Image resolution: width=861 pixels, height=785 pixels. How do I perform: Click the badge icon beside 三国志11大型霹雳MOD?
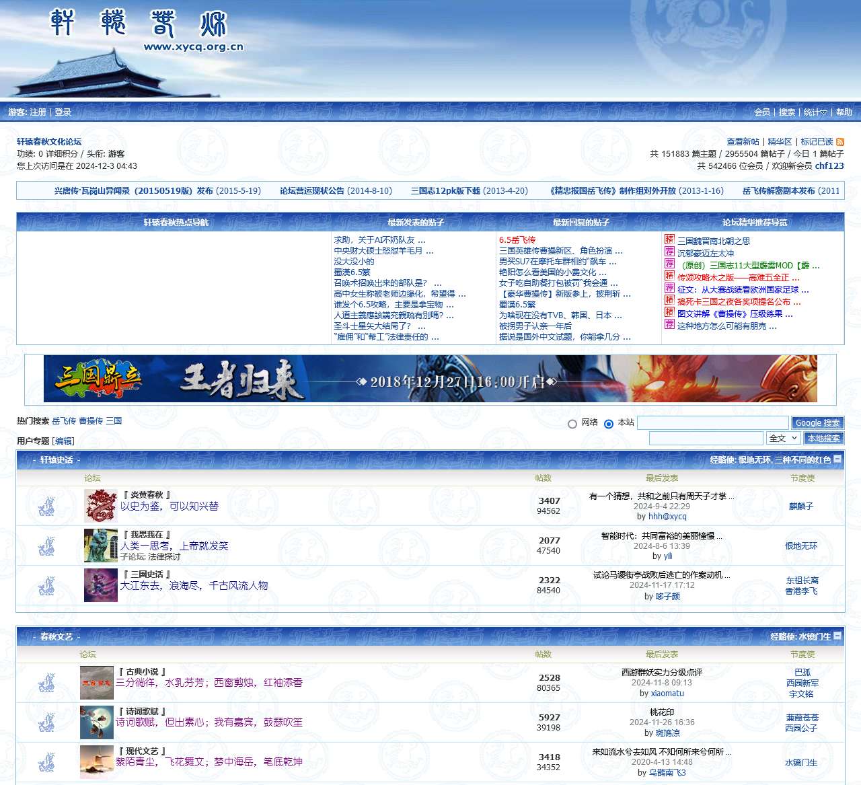[669, 264]
